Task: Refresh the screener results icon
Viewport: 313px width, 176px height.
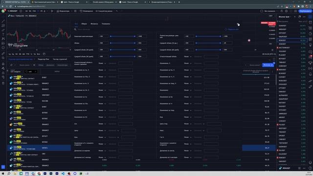Action: (11, 65)
